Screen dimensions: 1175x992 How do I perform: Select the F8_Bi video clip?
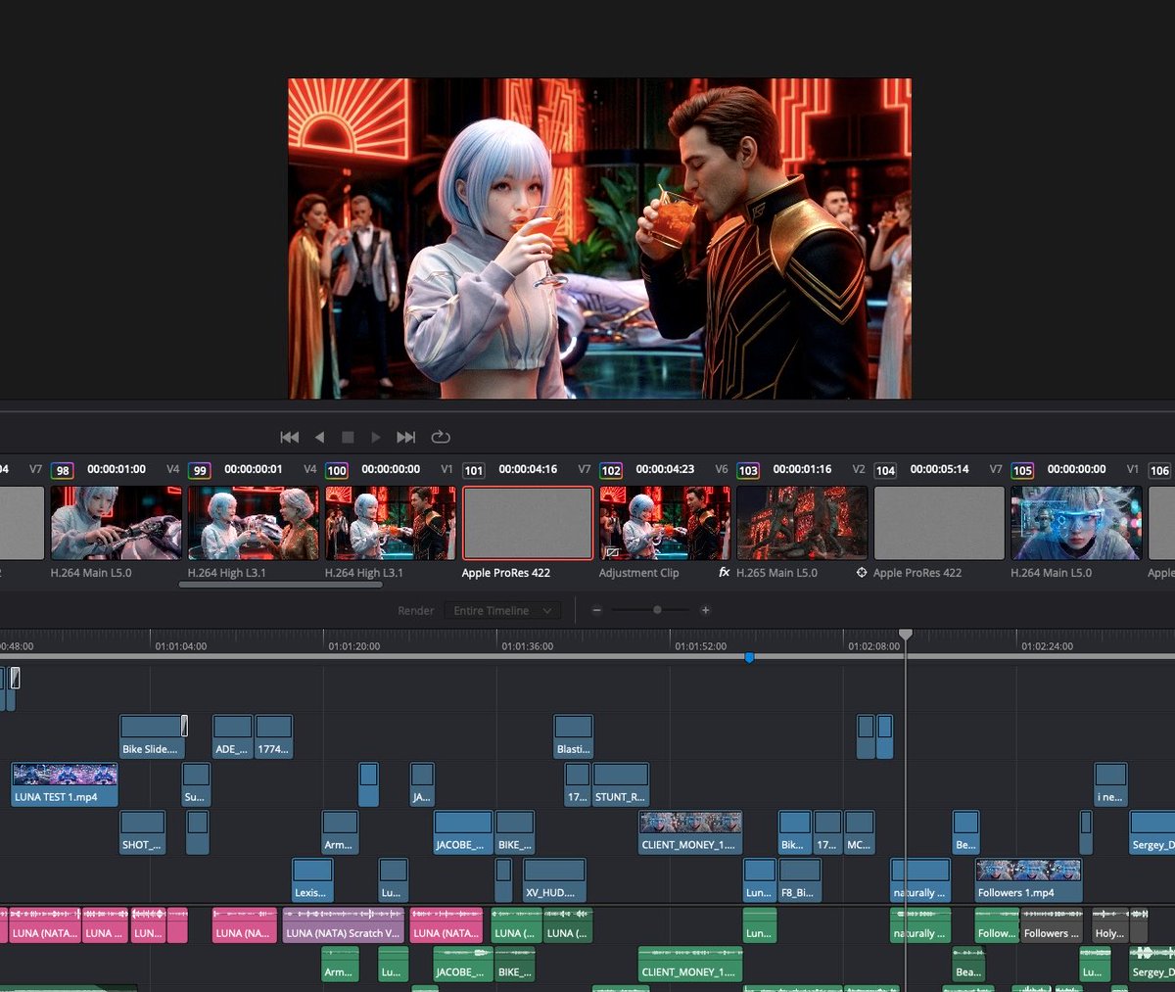click(800, 880)
